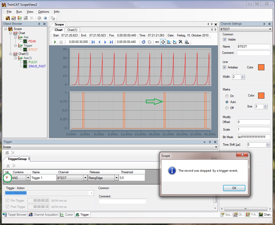Jump to the start of the recording
The image size is (275, 225).
click(93, 42)
